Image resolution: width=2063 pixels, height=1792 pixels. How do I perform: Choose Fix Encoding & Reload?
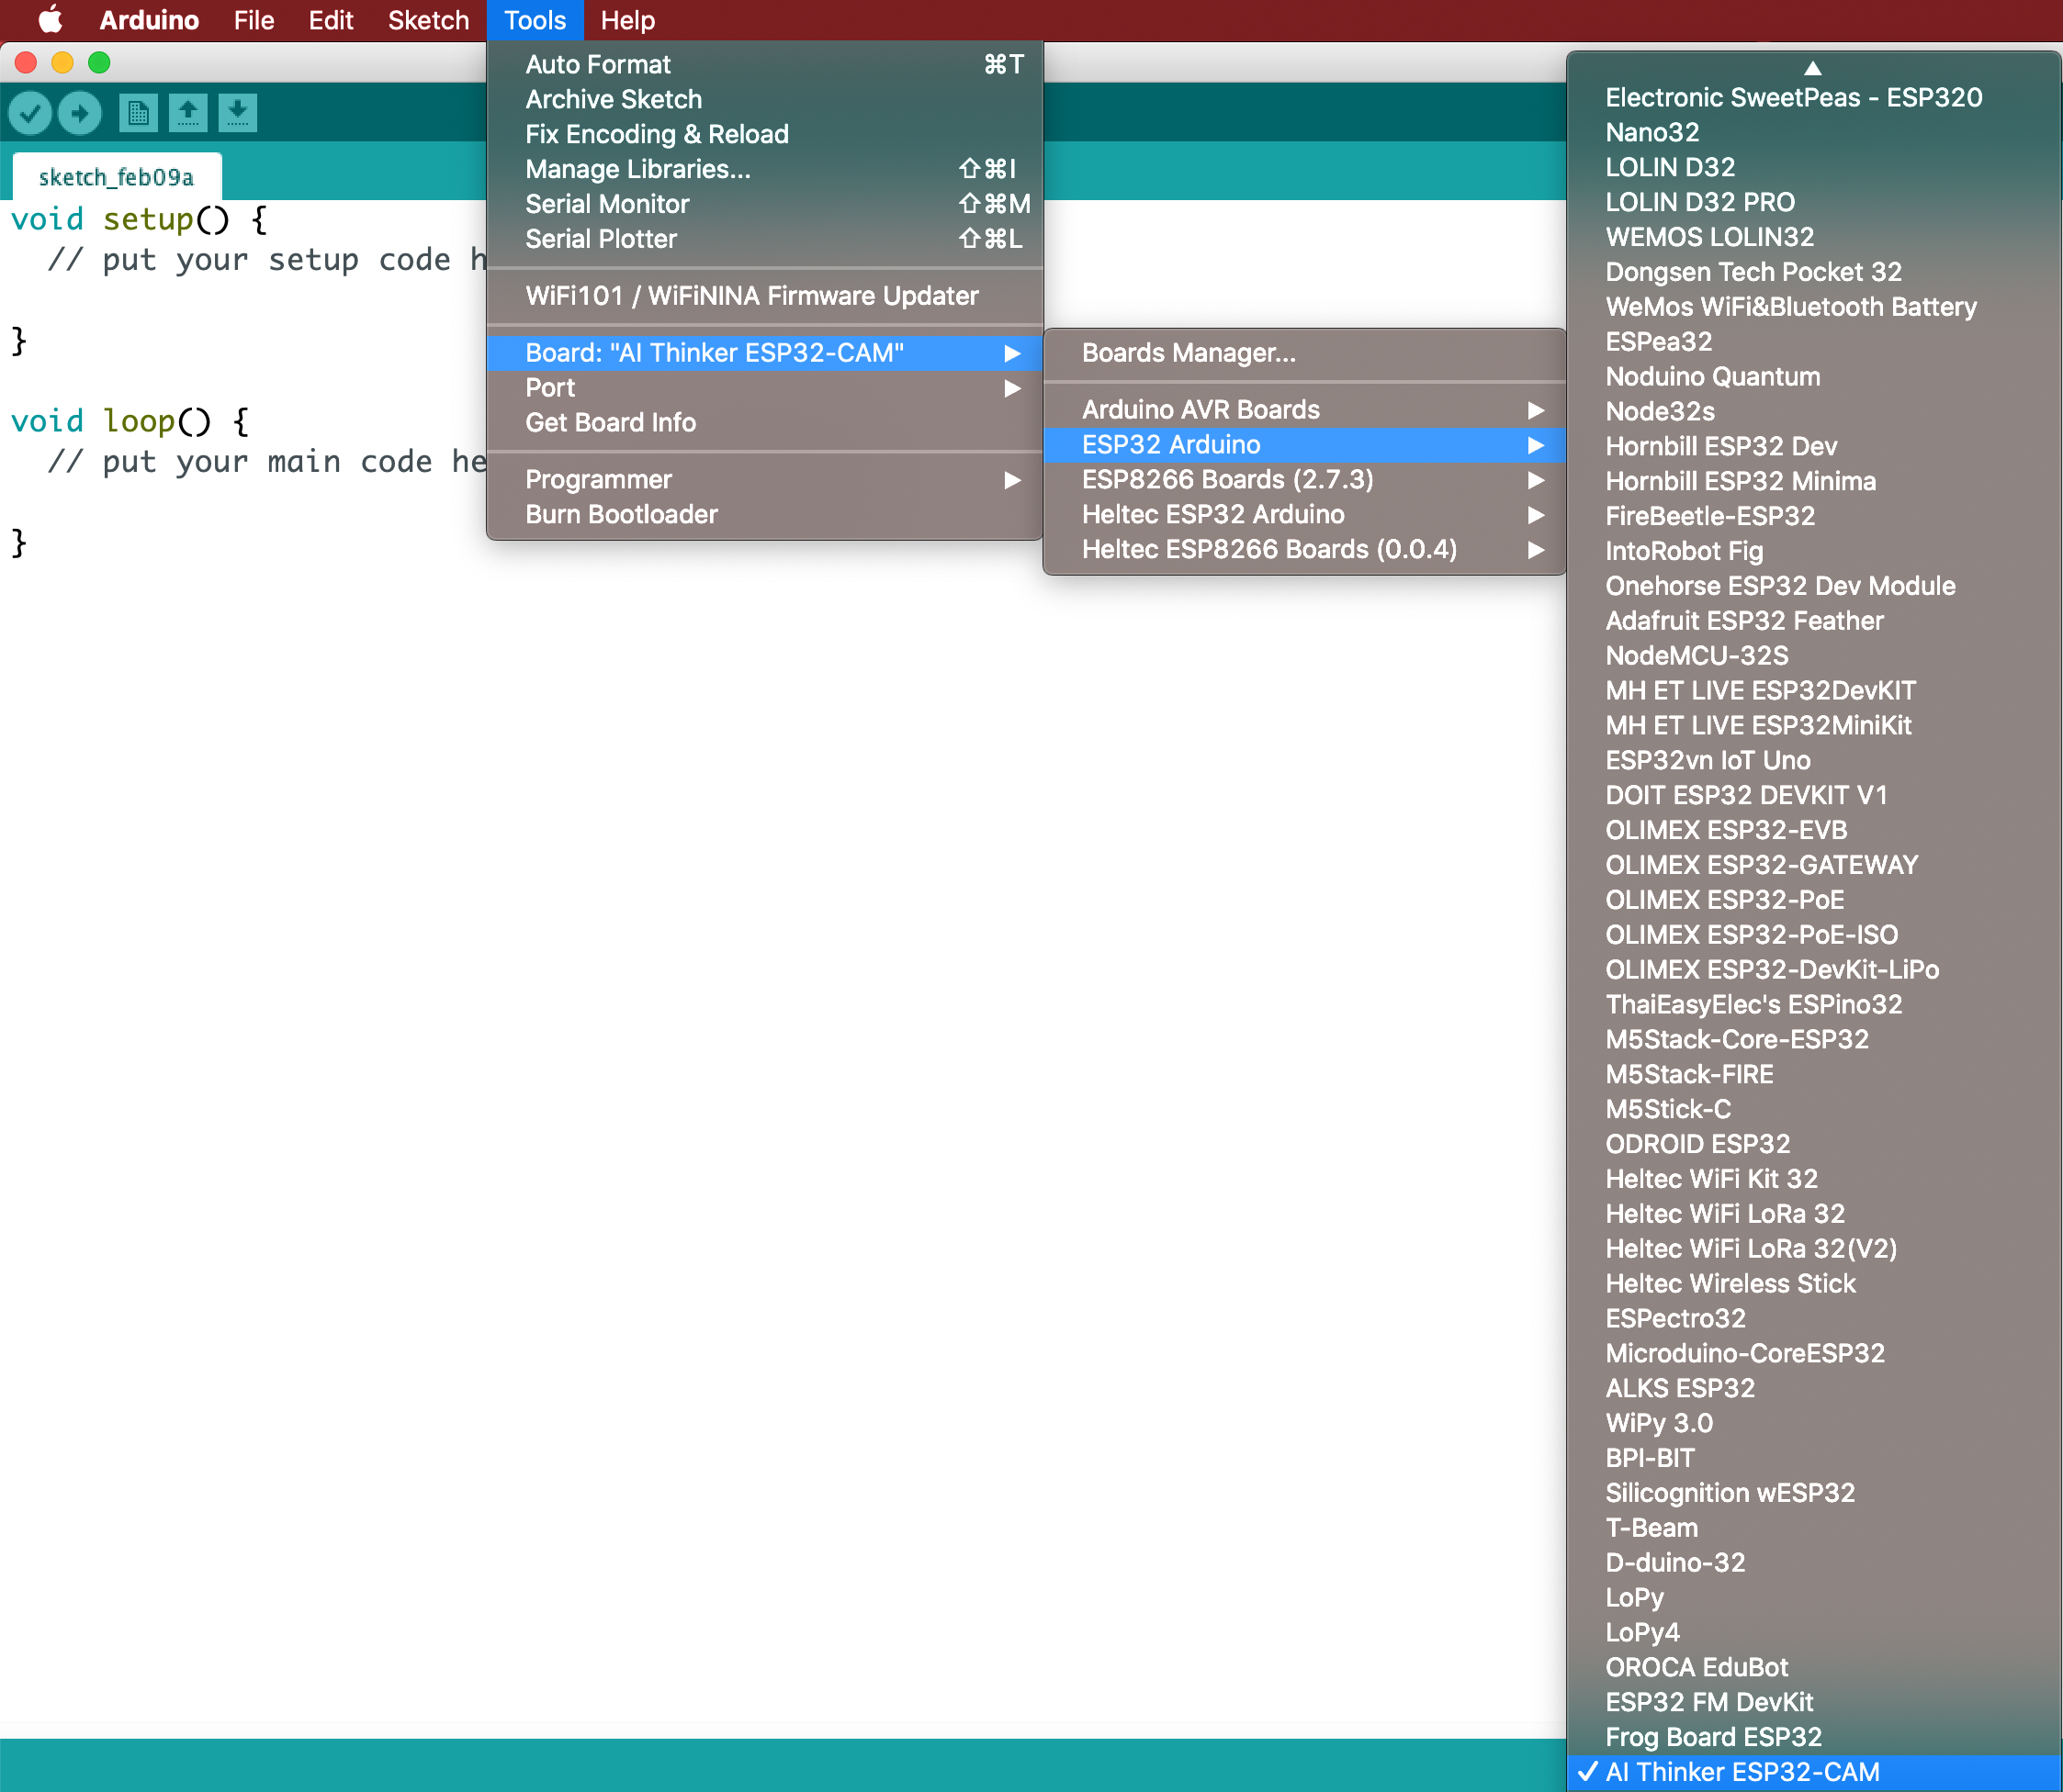(764, 134)
